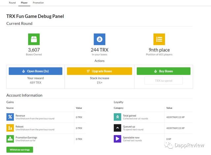
Task: Click the 'Queued up' loyalty label
Action: [129, 127]
